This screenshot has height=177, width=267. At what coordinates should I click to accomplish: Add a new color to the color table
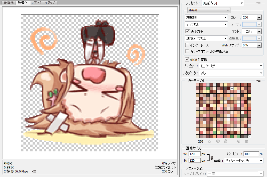[239, 141]
